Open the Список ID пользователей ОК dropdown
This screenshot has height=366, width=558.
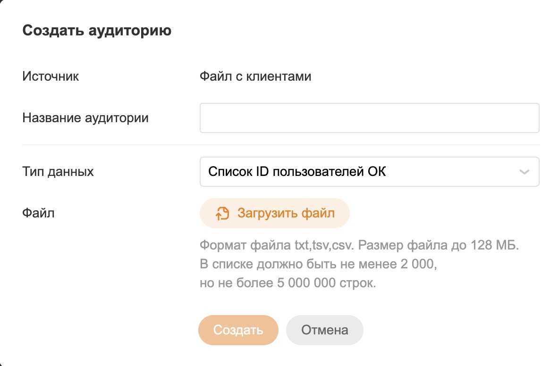pos(369,172)
